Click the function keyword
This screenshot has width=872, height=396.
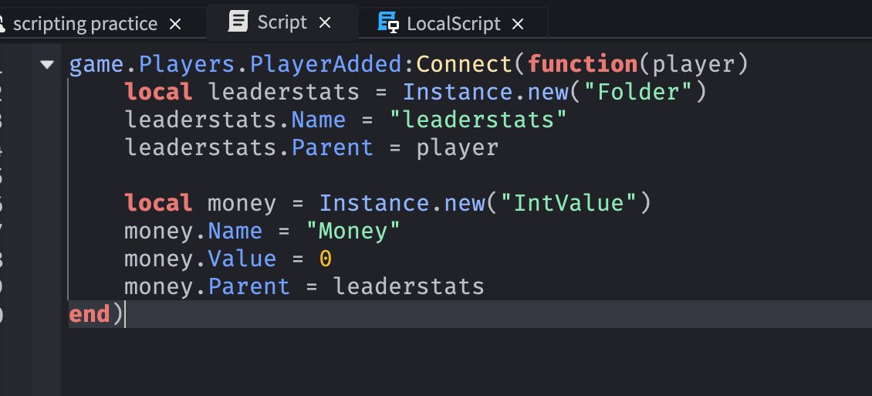[583, 65]
